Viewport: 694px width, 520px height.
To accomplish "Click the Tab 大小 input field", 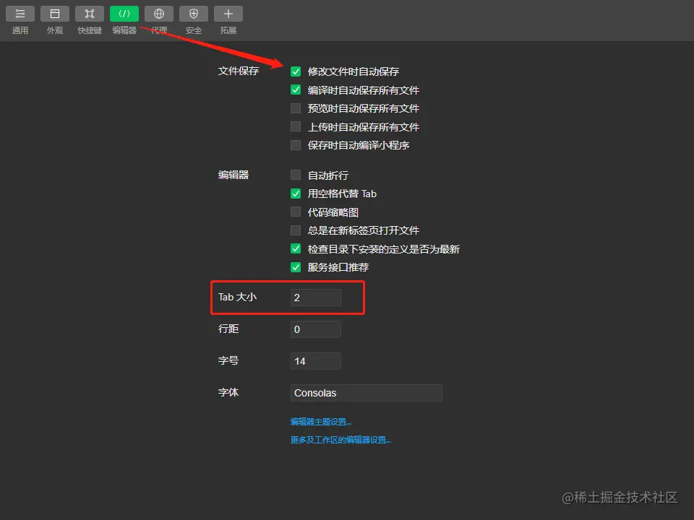I will tap(316, 298).
